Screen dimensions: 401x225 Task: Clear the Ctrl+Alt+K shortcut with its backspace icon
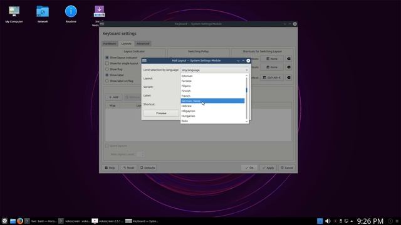point(289,77)
